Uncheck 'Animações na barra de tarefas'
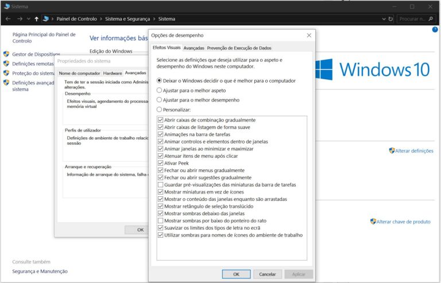Screen dimensions: 441x283 [160, 134]
